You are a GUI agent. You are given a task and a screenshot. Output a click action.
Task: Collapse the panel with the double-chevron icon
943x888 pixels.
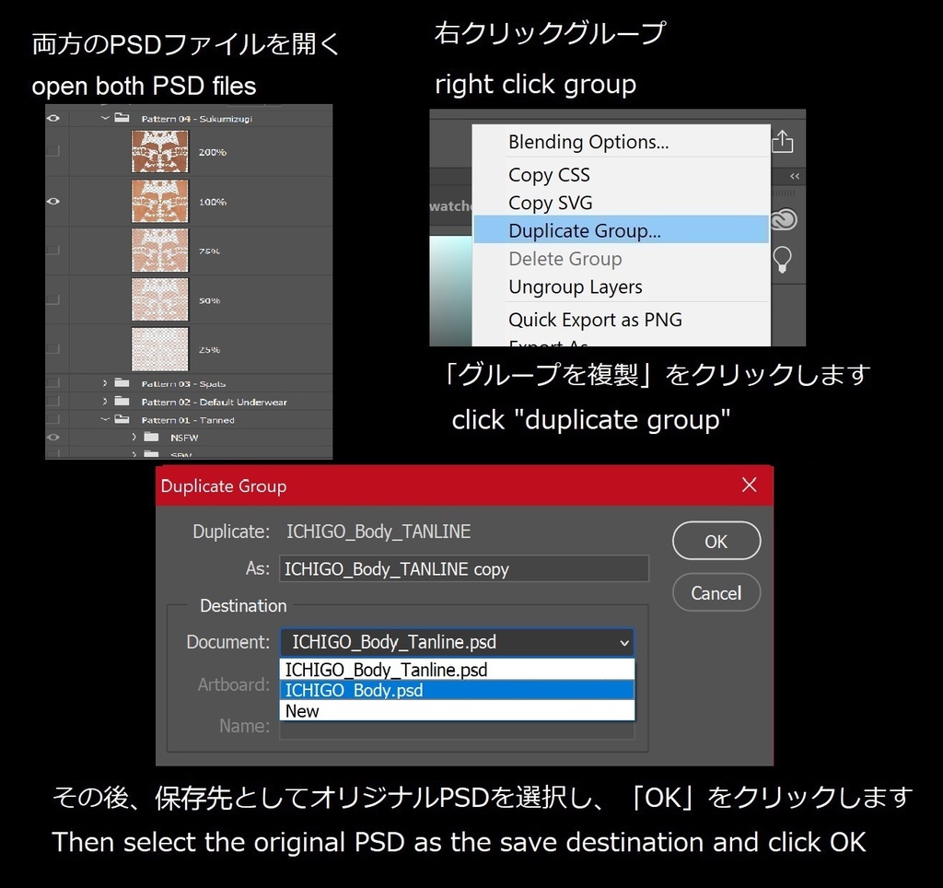[793, 176]
